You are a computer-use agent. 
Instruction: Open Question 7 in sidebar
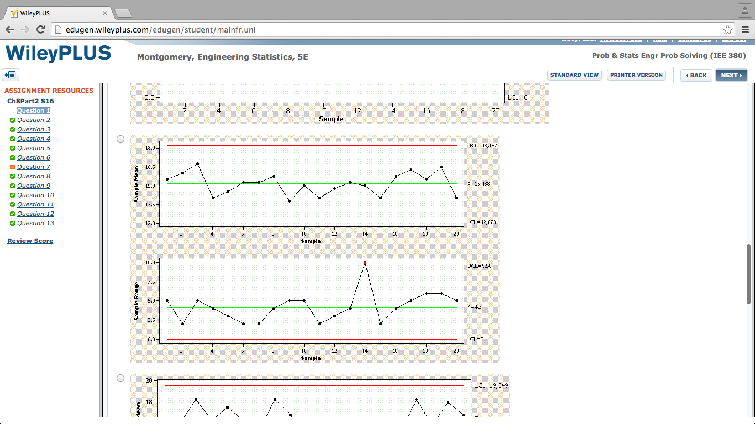pos(33,167)
